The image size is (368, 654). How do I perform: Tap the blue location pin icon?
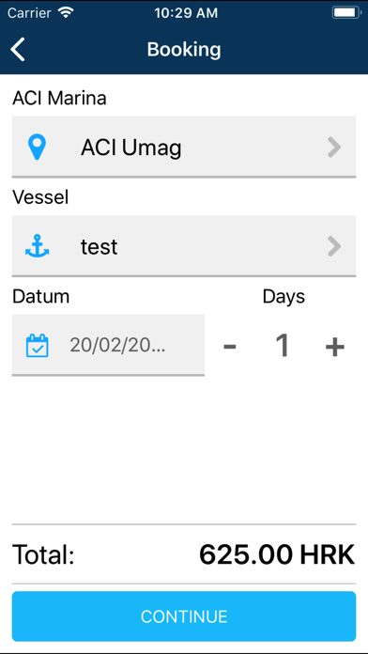pos(38,147)
